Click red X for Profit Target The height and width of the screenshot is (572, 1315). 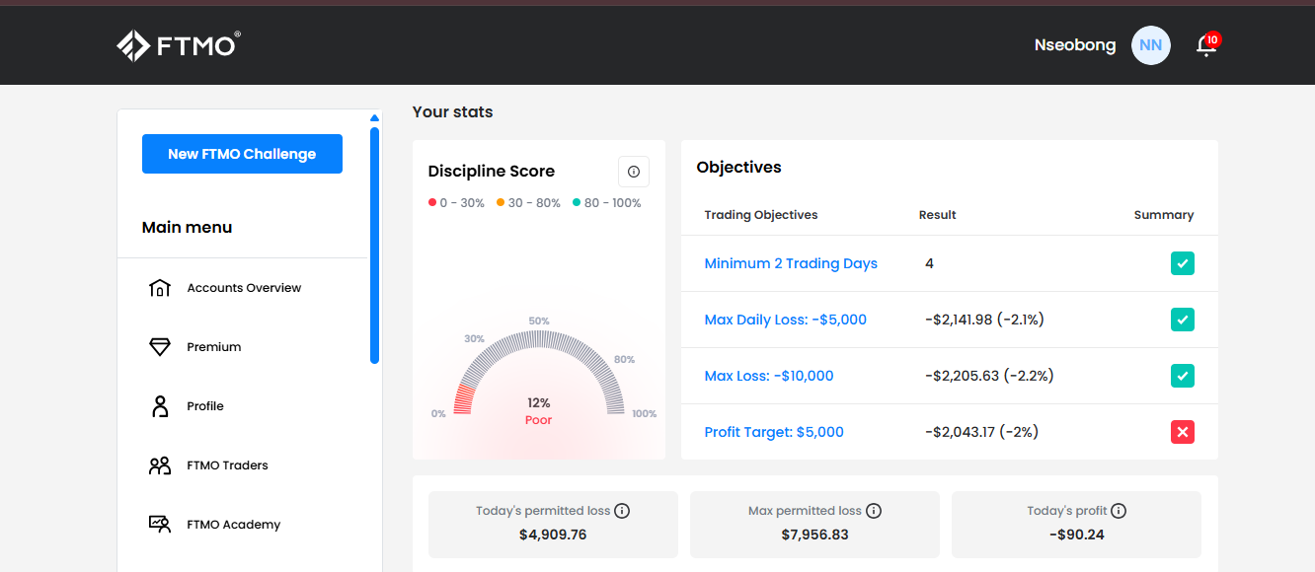pos(1183,432)
